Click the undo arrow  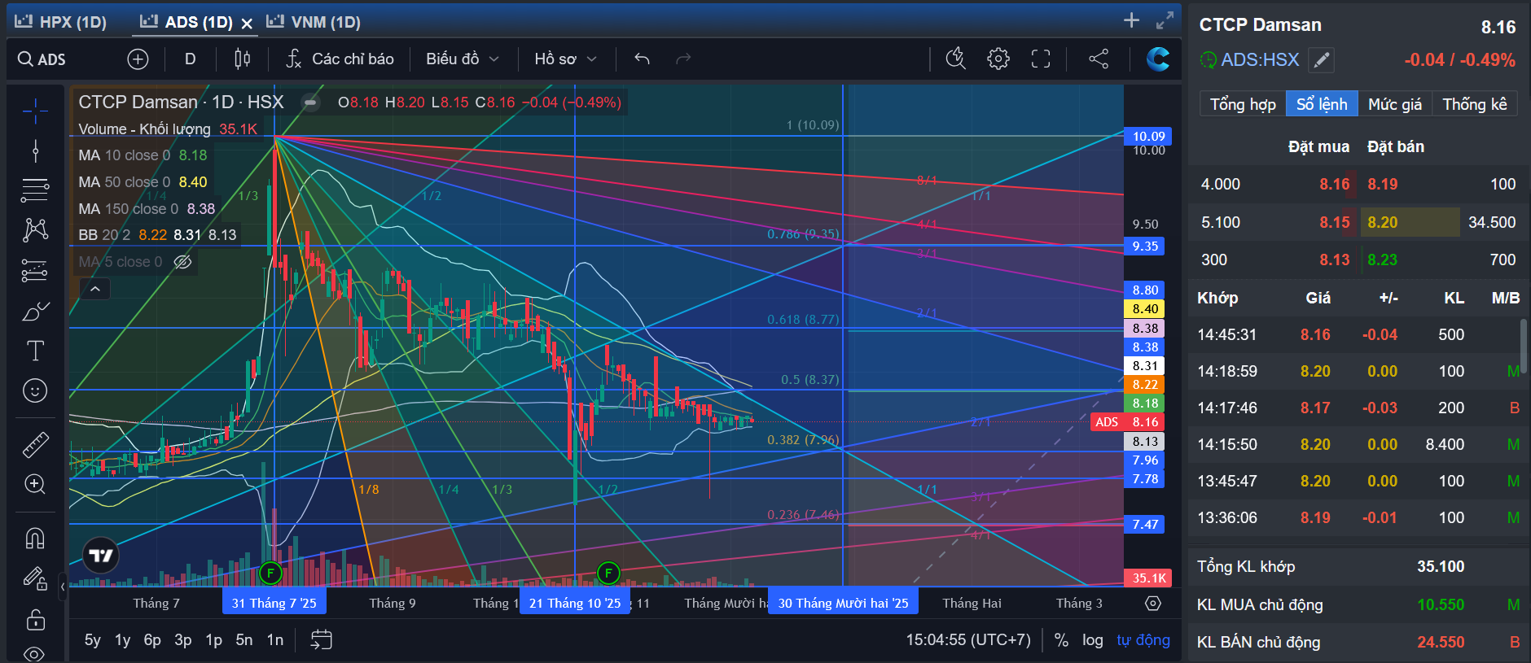[x=642, y=59]
